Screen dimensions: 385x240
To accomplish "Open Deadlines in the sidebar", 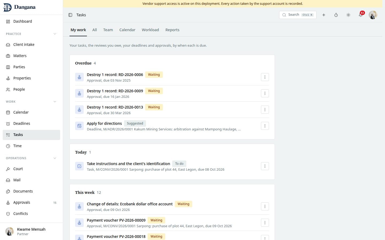I will click(x=31, y=123).
